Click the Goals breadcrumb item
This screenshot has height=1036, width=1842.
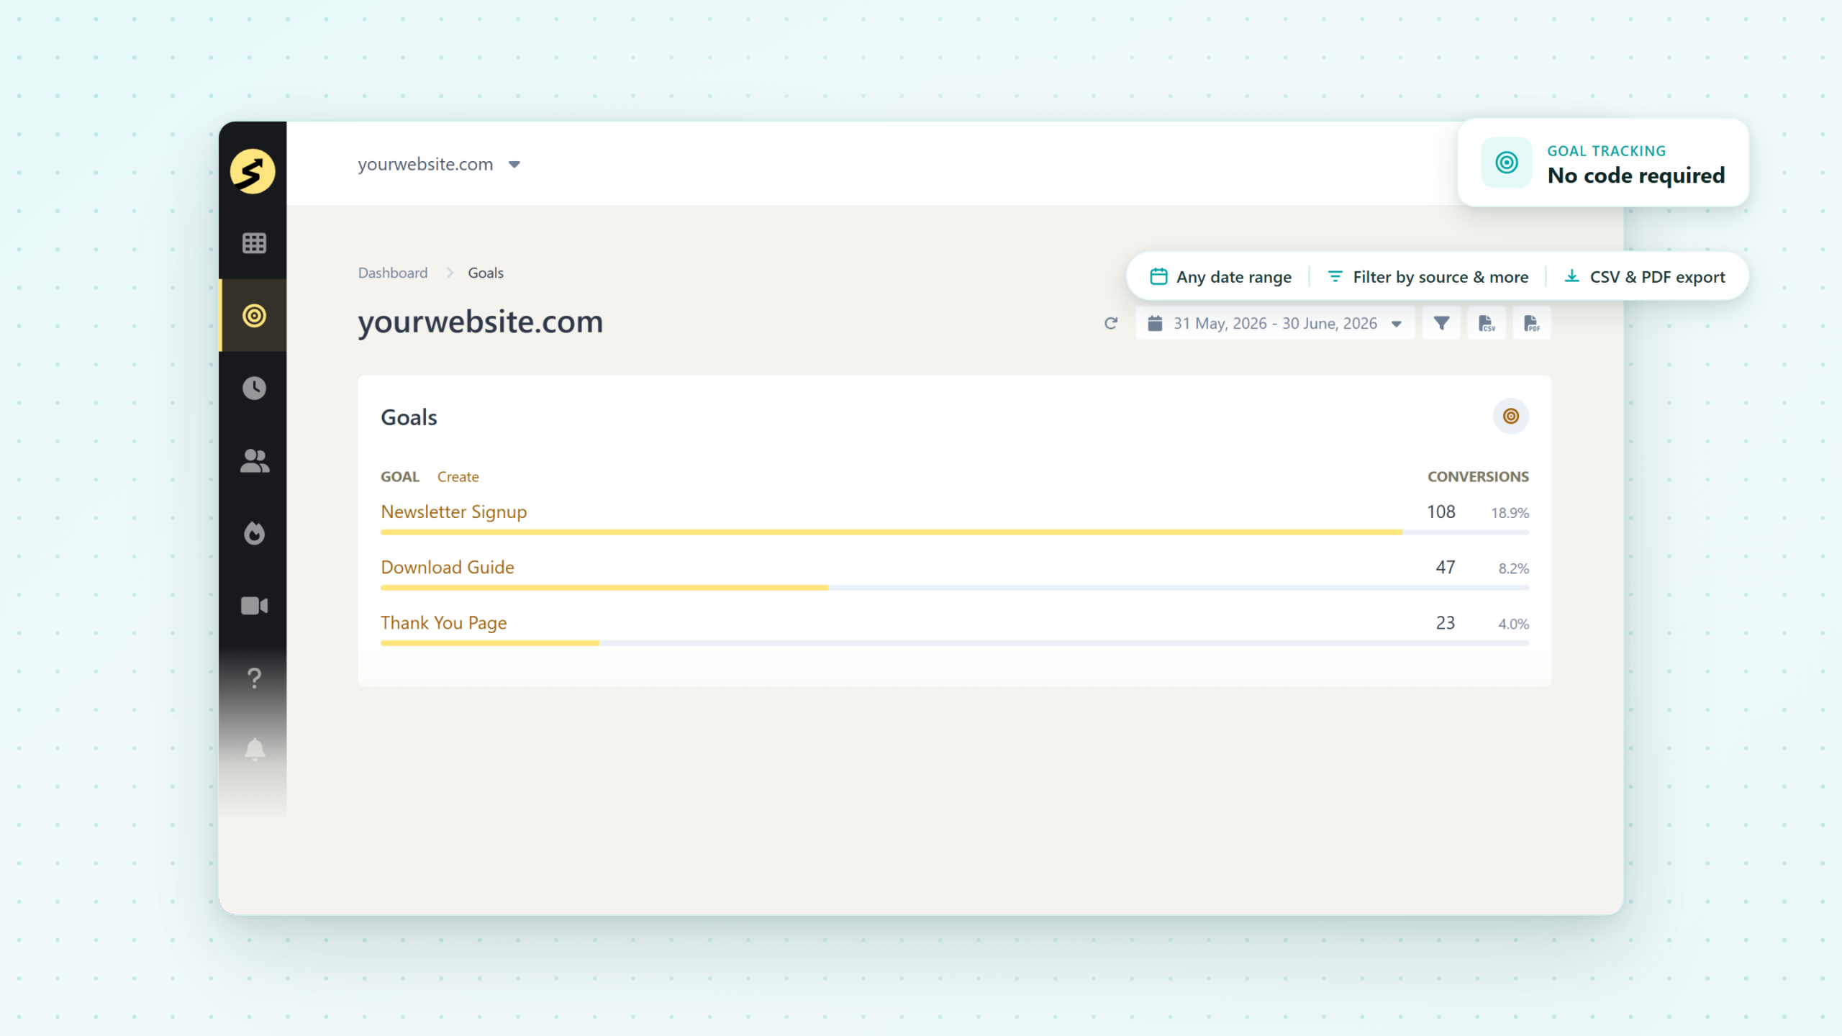coord(486,273)
